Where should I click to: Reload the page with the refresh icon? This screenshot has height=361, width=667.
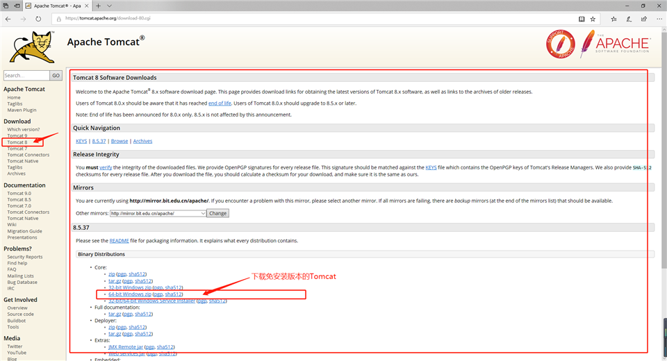(38, 19)
